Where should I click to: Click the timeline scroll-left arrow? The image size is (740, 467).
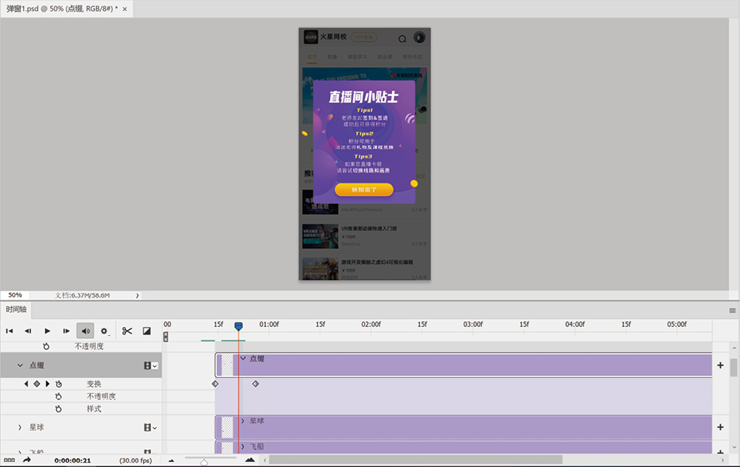click(x=265, y=460)
